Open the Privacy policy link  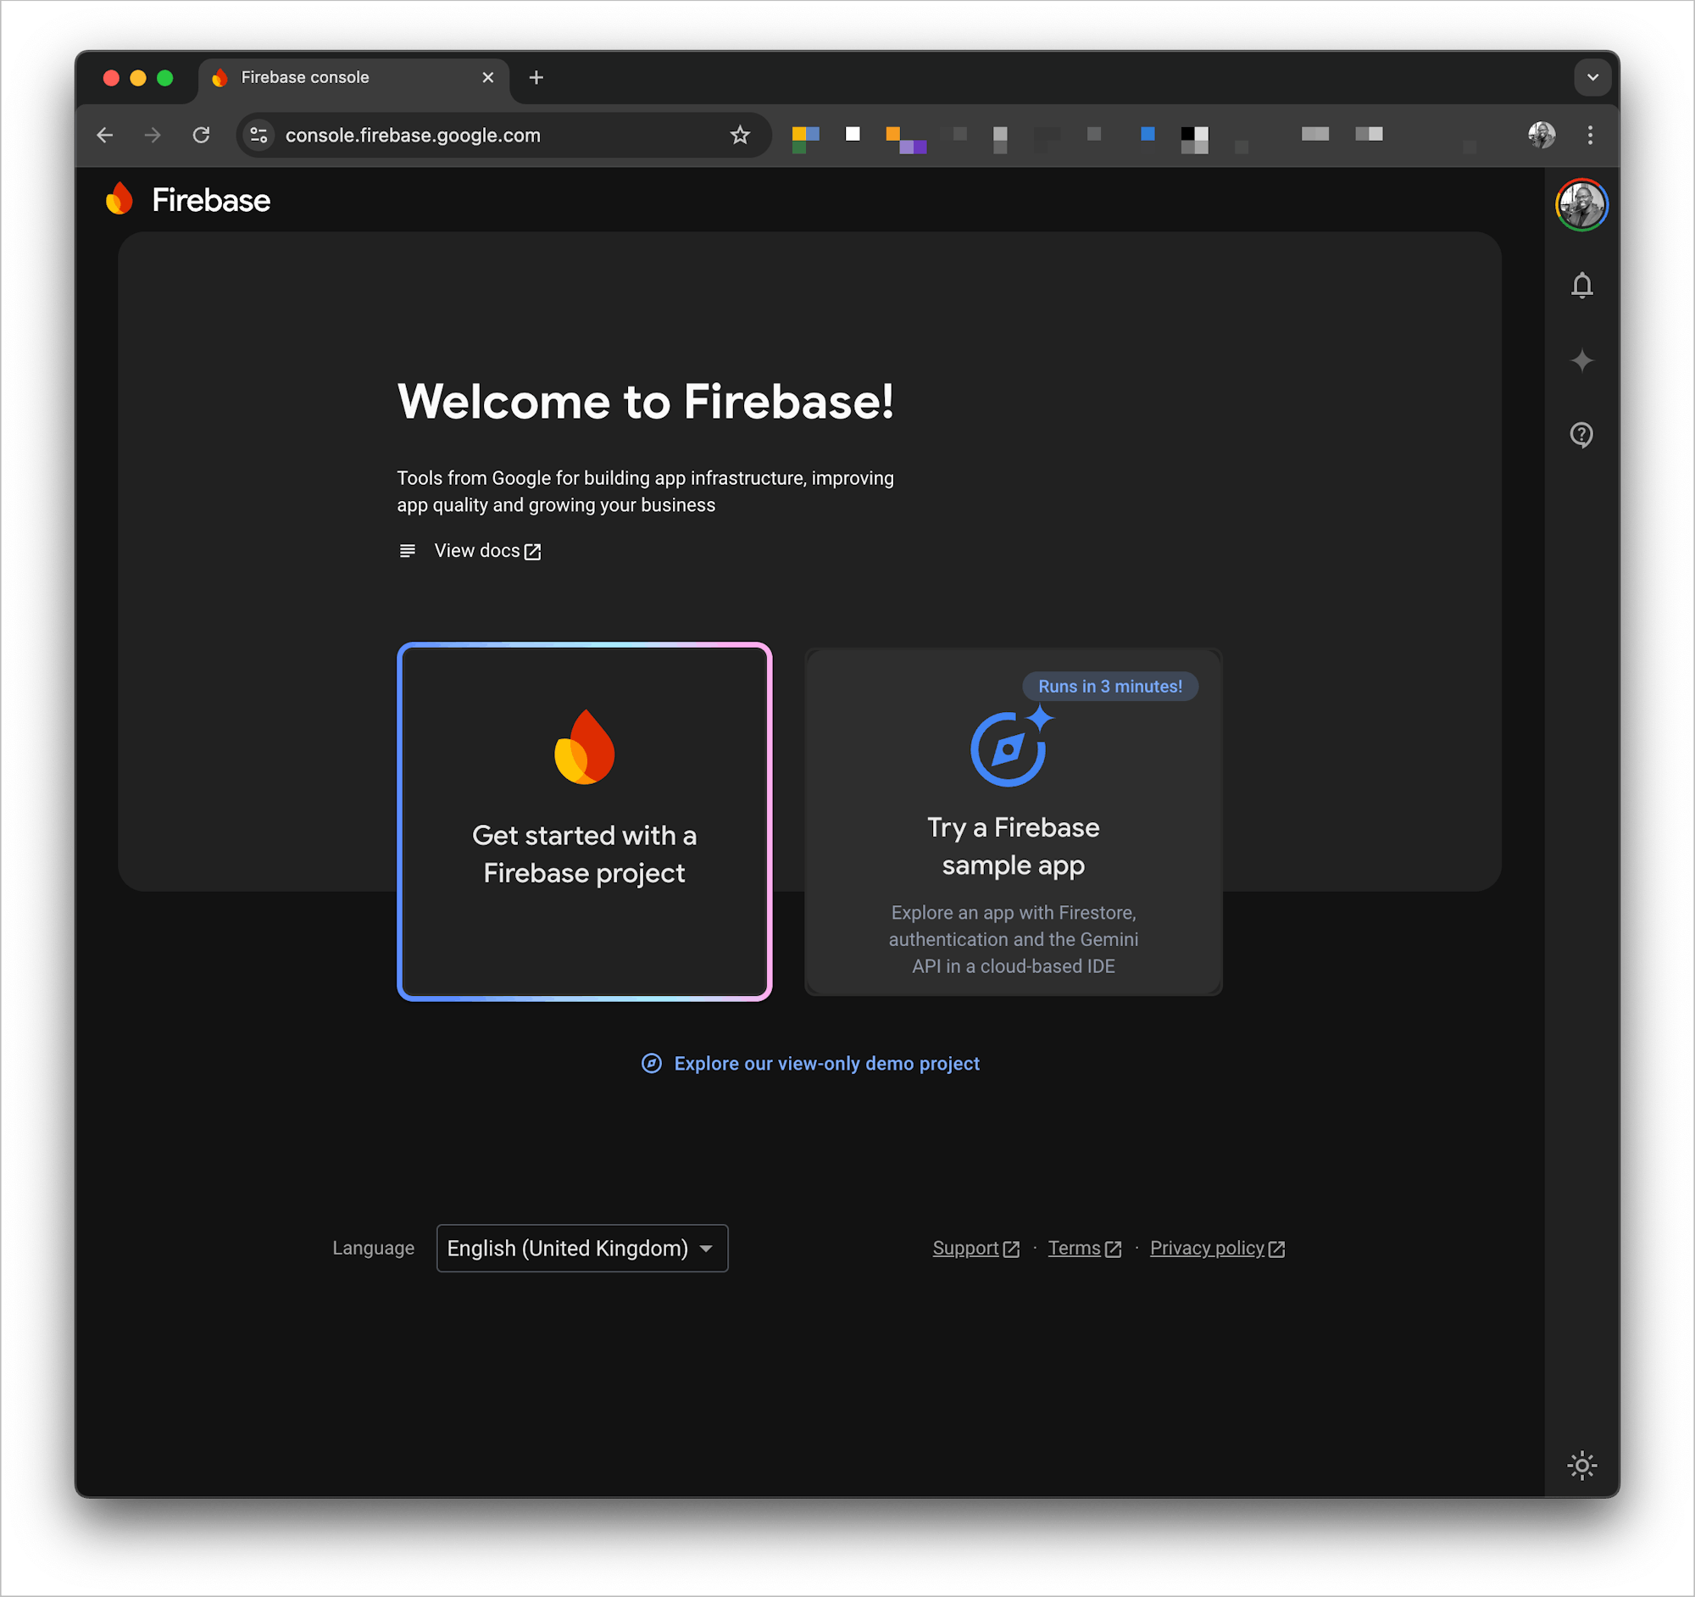pos(1208,1248)
